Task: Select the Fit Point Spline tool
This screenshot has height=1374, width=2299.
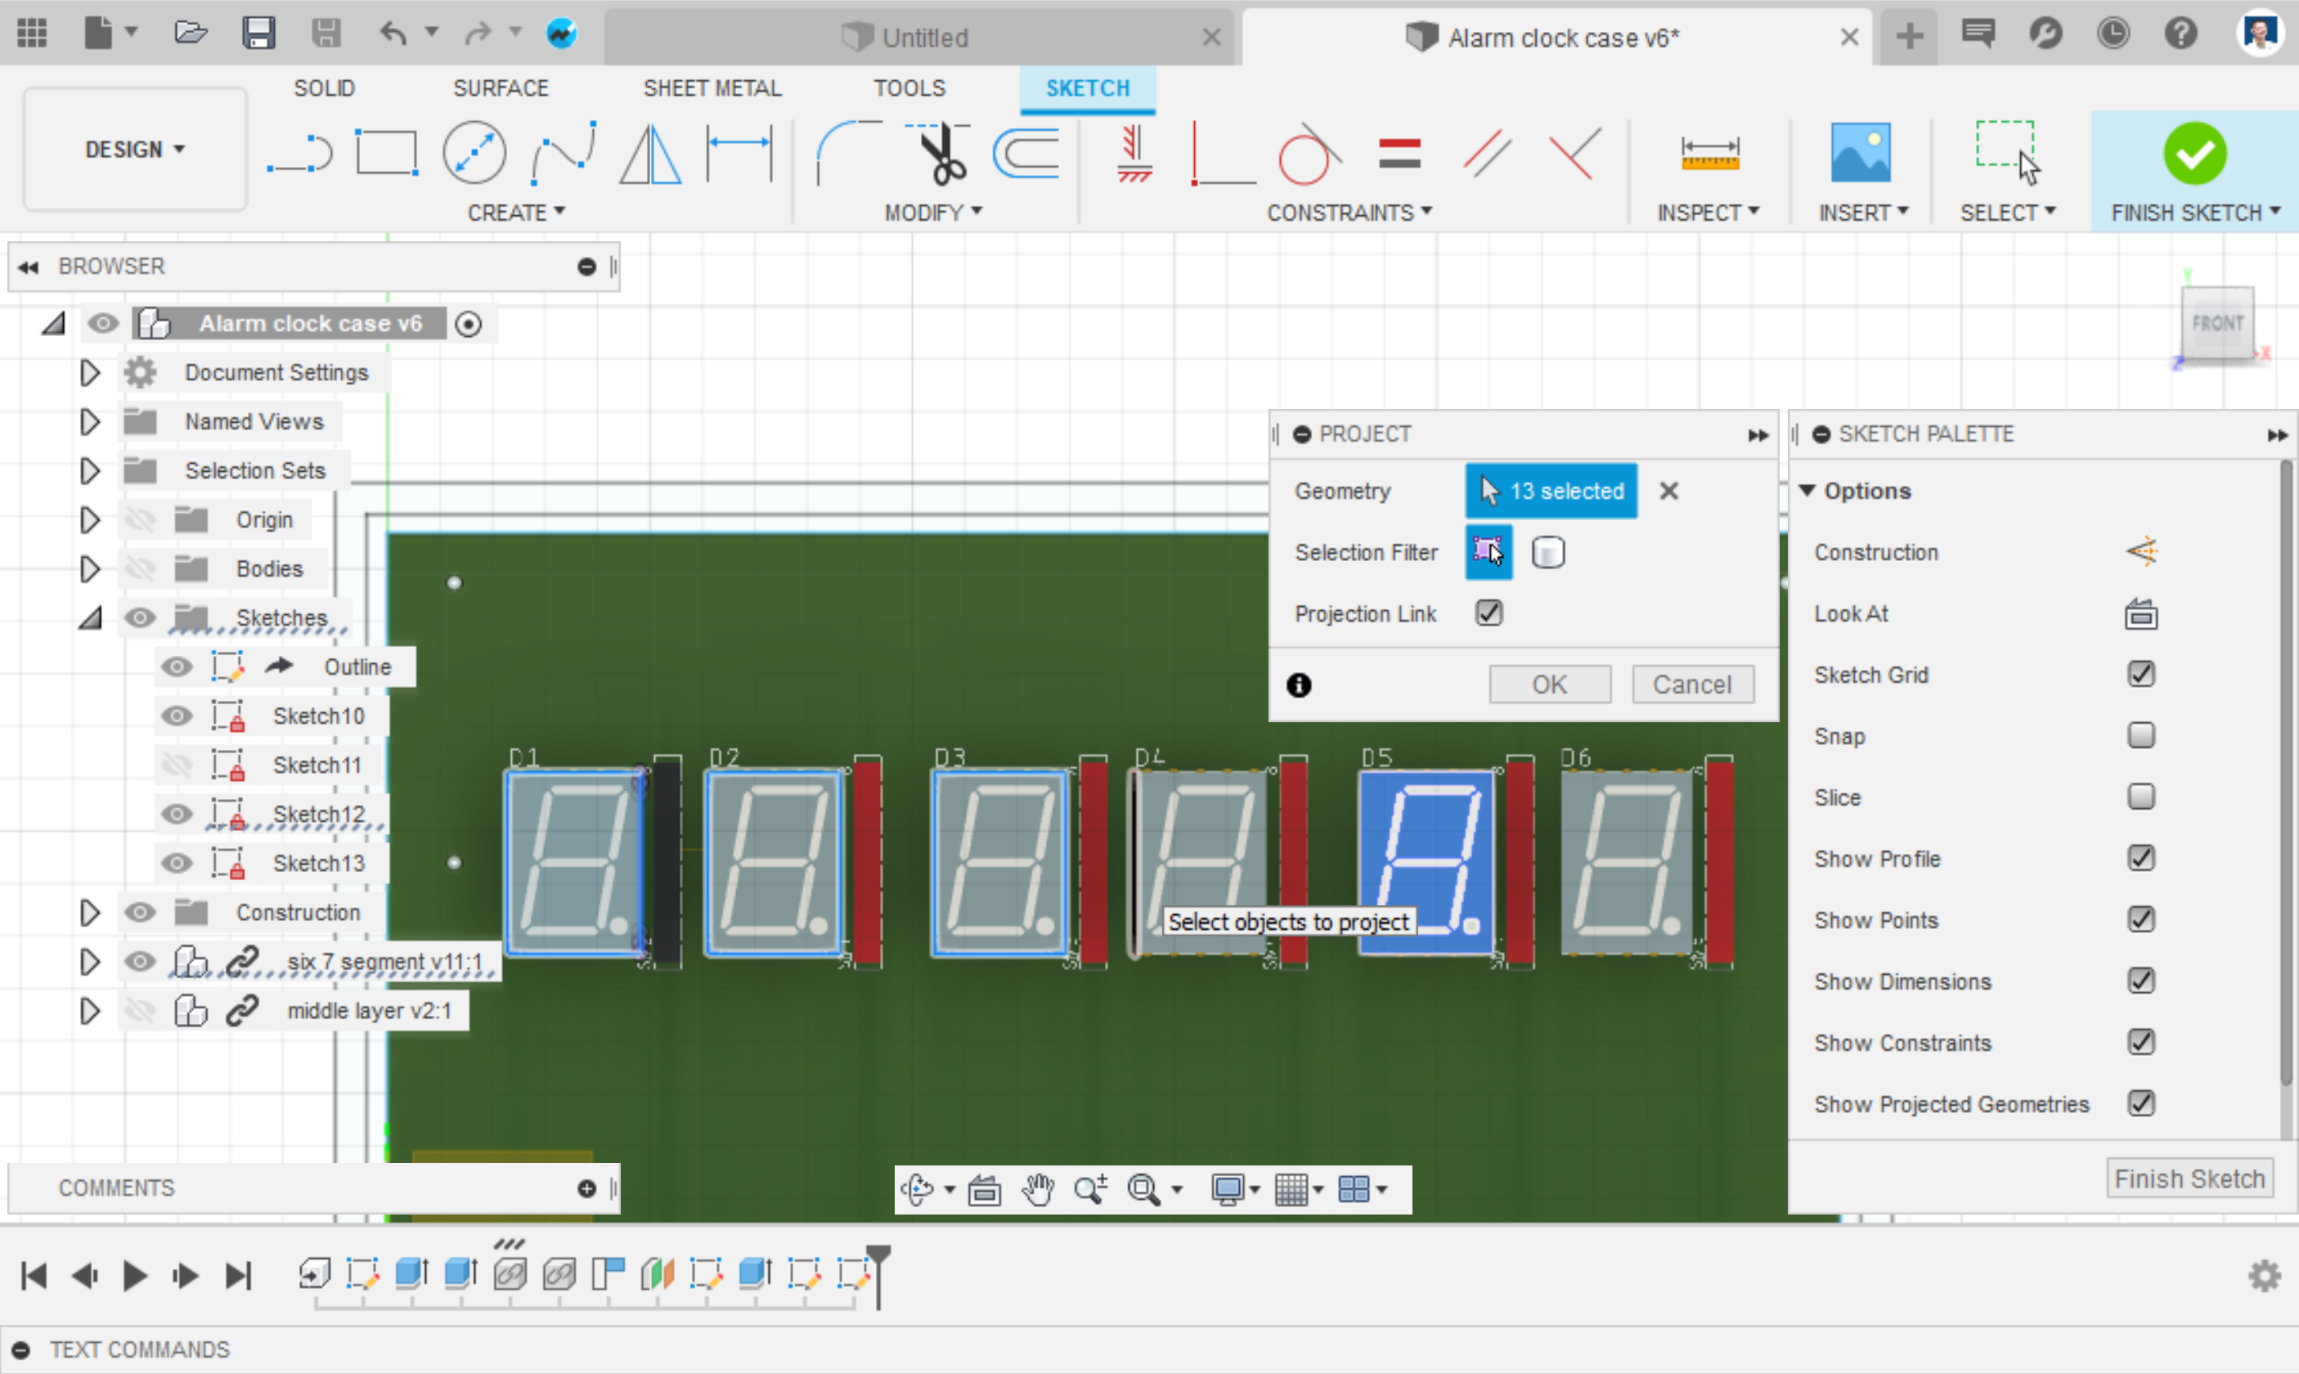Action: (563, 151)
